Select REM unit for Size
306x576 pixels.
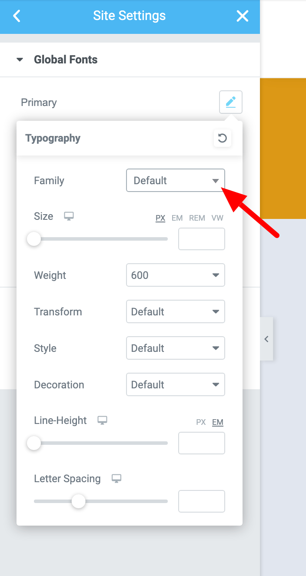[197, 218]
